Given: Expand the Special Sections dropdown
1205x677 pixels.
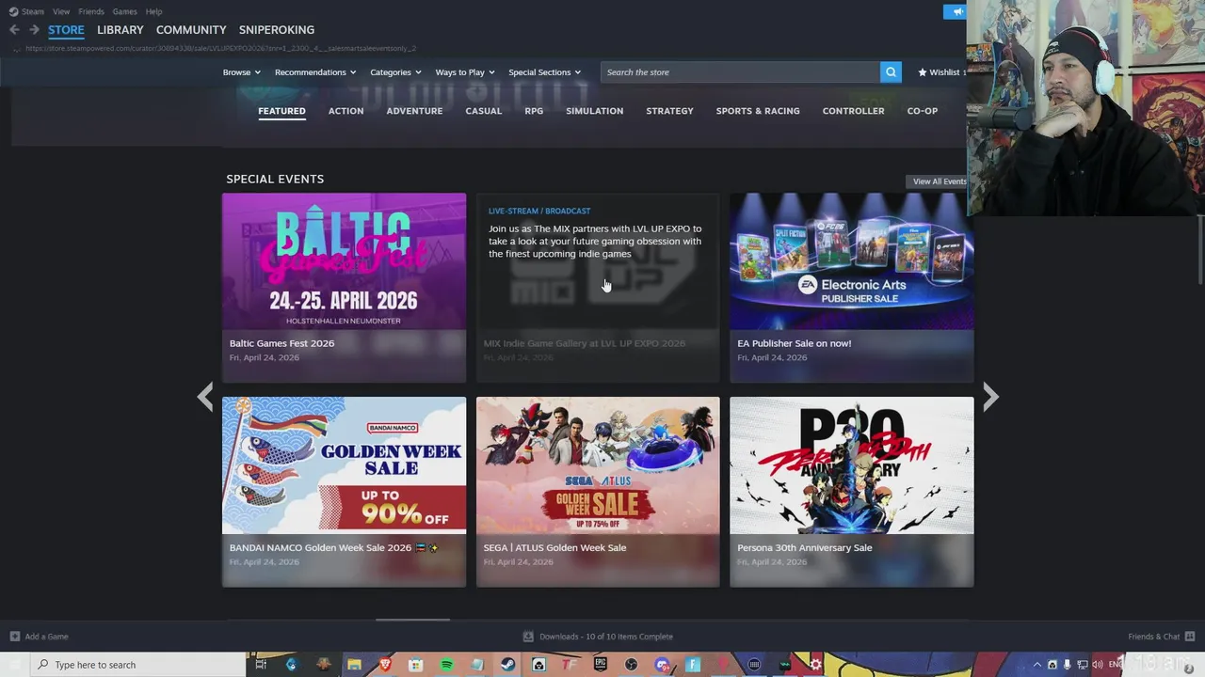Looking at the screenshot, I should (545, 72).
